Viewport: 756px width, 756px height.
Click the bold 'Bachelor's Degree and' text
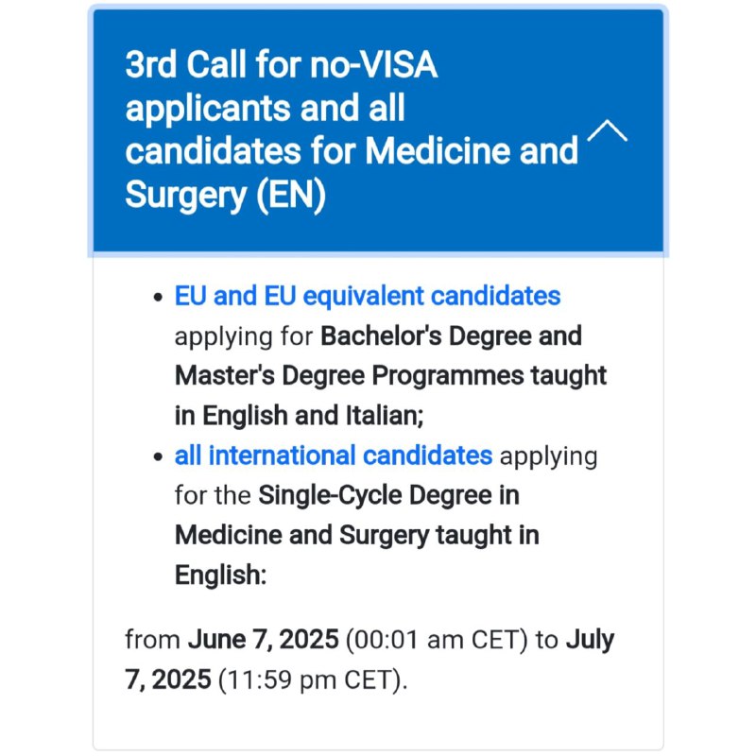tap(452, 335)
